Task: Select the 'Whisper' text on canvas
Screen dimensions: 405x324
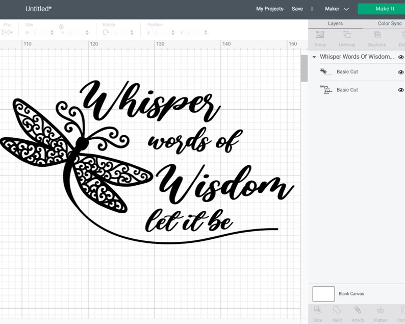Action: (150, 102)
